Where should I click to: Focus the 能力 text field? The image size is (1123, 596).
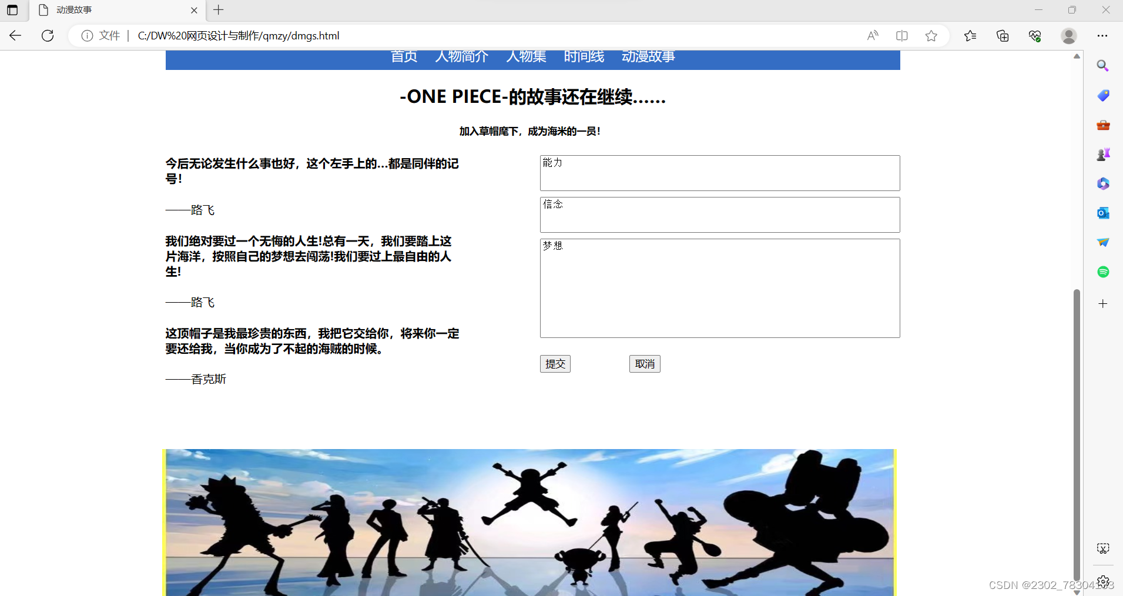(720, 173)
